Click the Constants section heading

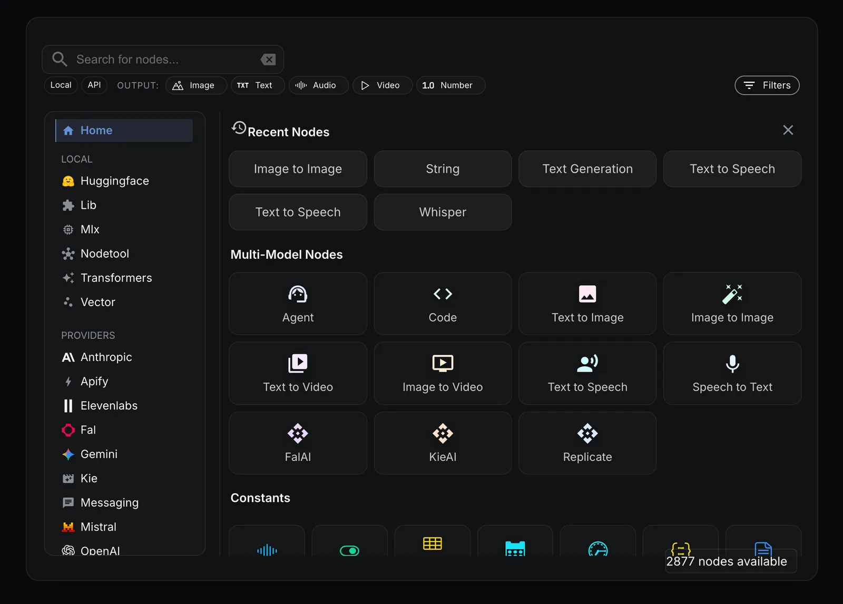click(260, 498)
